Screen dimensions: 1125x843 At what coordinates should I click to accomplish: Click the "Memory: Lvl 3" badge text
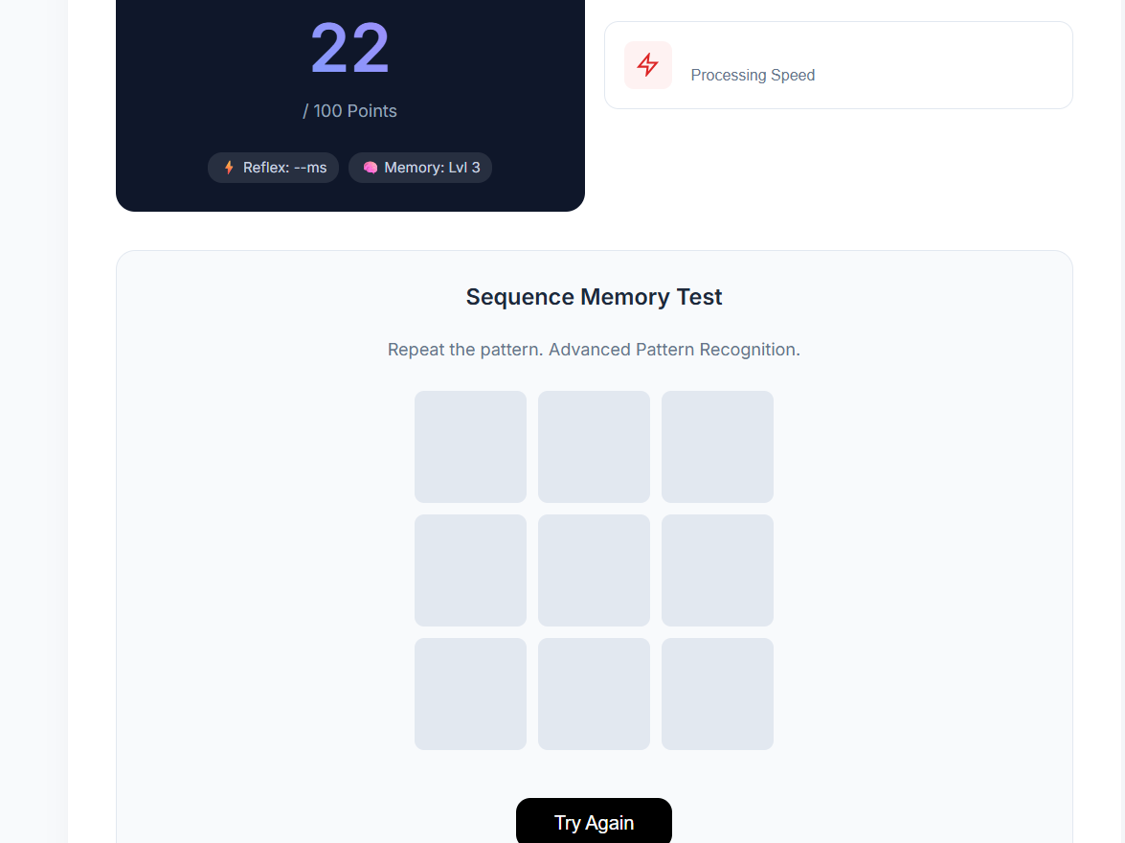click(x=432, y=168)
